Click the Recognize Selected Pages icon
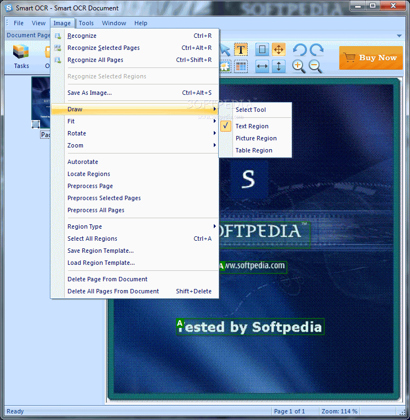Image resolution: width=410 pixels, height=420 pixels. point(58,48)
